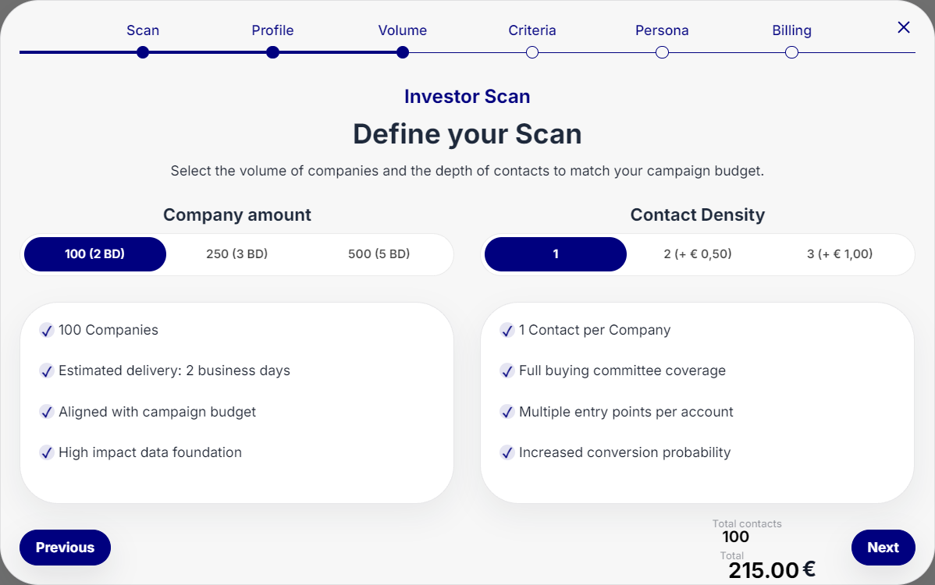Click the Billing step marker on the progress line
Viewport: 935px width, 585px height.
click(x=791, y=52)
